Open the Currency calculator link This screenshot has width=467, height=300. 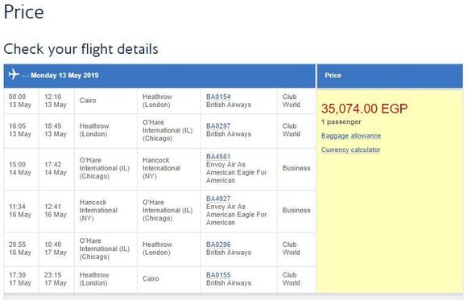350,150
